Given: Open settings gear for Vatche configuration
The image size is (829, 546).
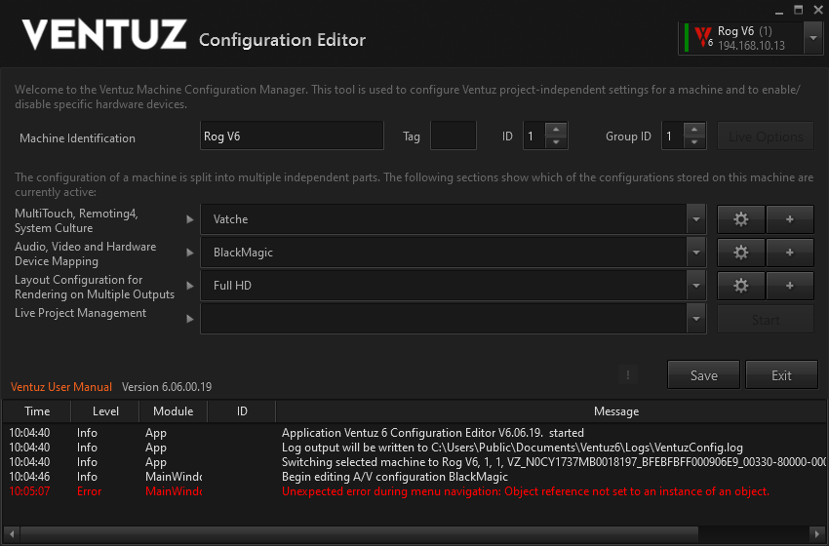Looking at the screenshot, I should (741, 219).
